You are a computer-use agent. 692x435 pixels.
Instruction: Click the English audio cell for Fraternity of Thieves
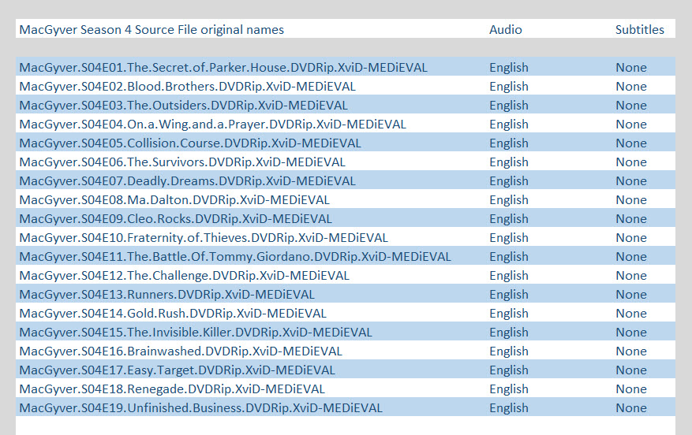509,238
